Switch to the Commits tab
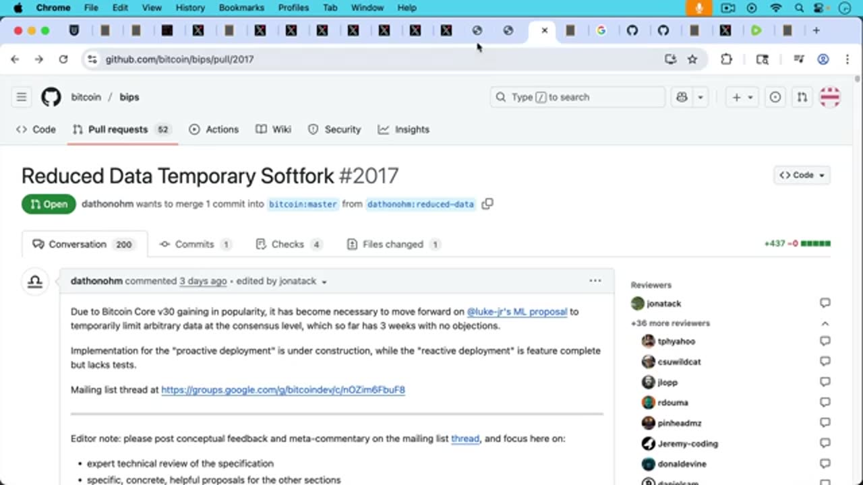 (x=196, y=245)
